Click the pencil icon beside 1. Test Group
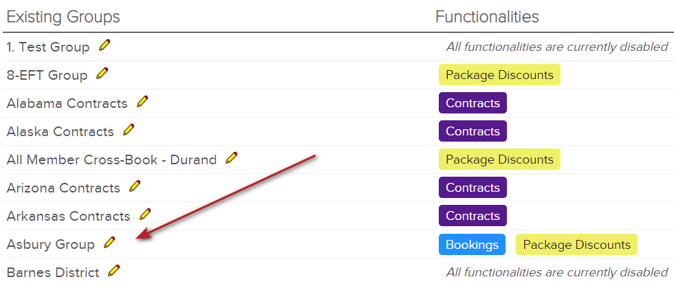The height and width of the screenshot is (286, 674). pyautogui.click(x=105, y=45)
